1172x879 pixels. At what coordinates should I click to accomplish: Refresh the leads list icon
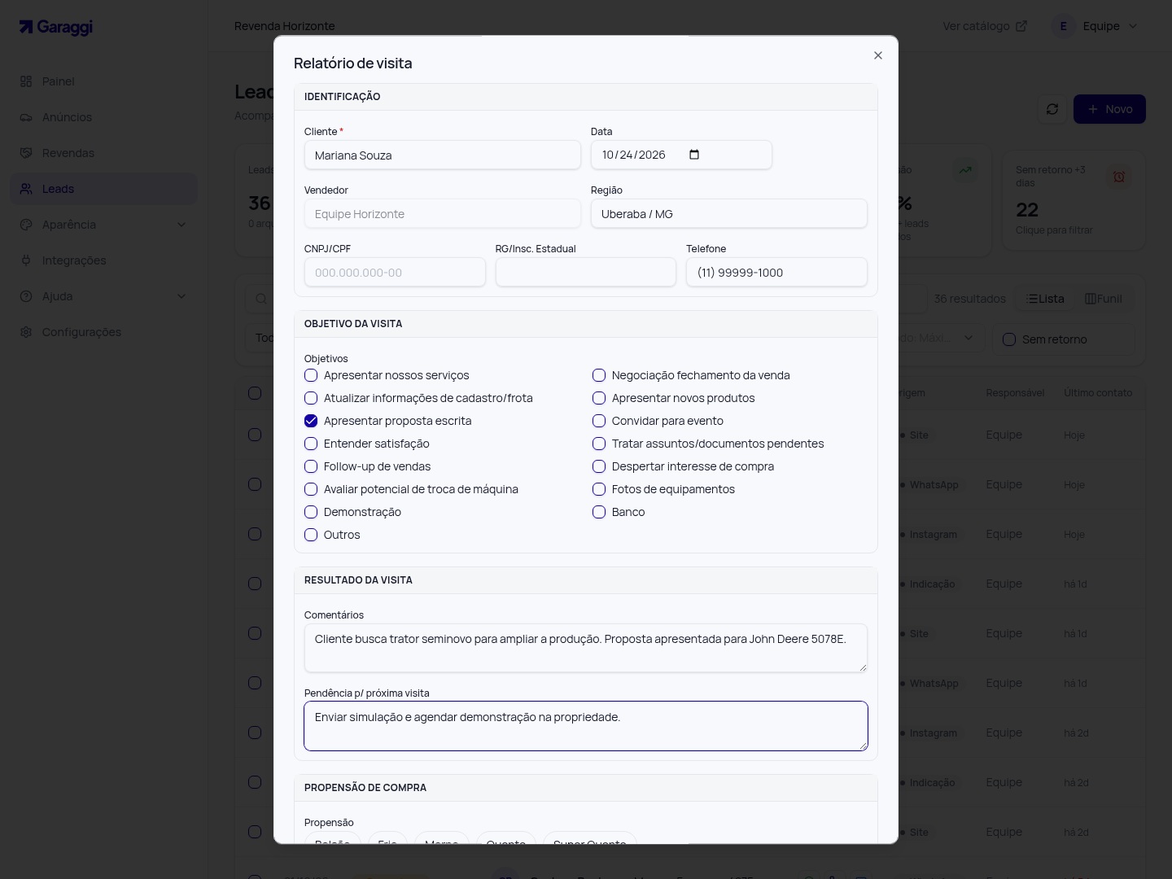1052,109
